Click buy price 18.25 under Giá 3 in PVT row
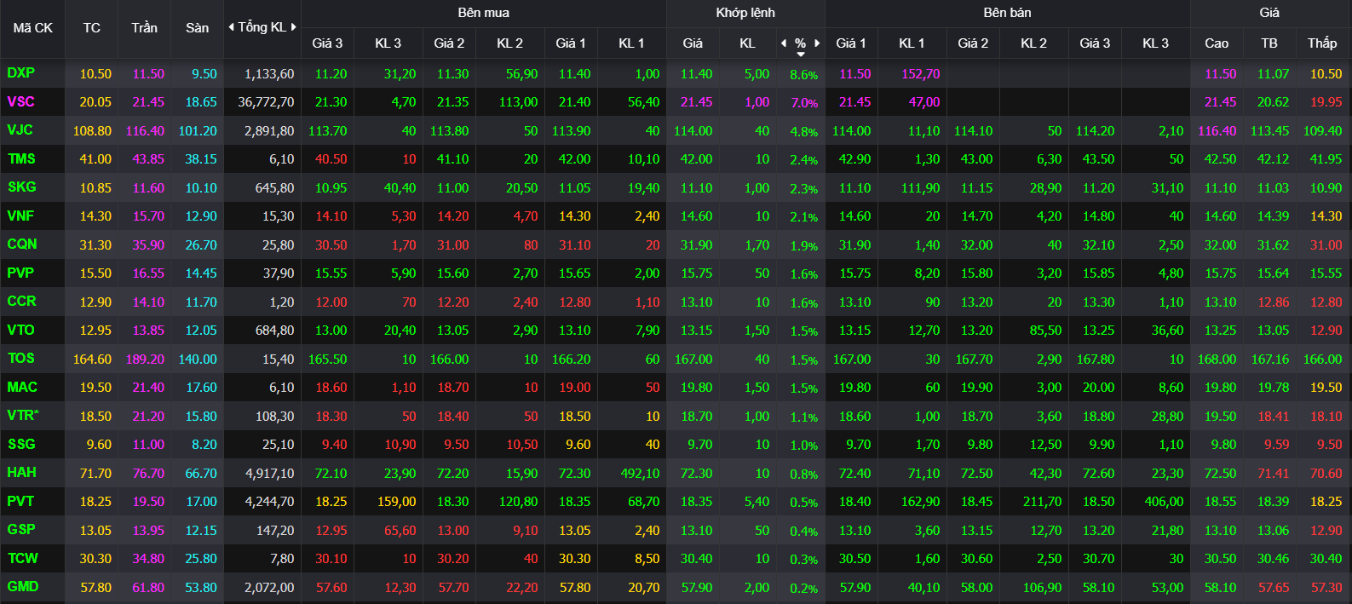The height and width of the screenshot is (604, 1352). [331, 502]
